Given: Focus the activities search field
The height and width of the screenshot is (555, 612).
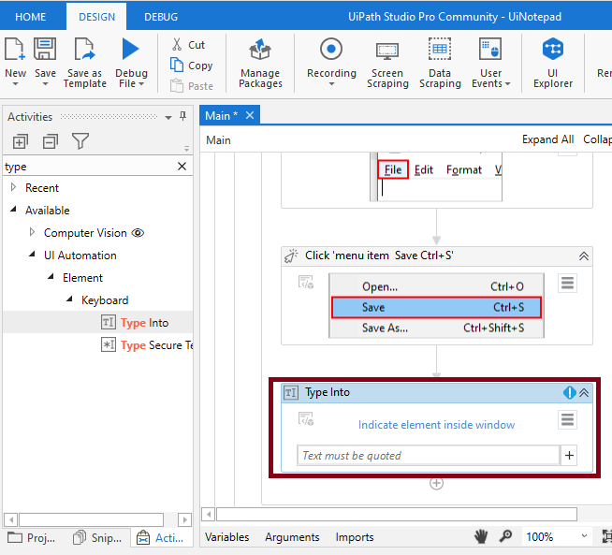Looking at the screenshot, I should pyautogui.click(x=90, y=167).
